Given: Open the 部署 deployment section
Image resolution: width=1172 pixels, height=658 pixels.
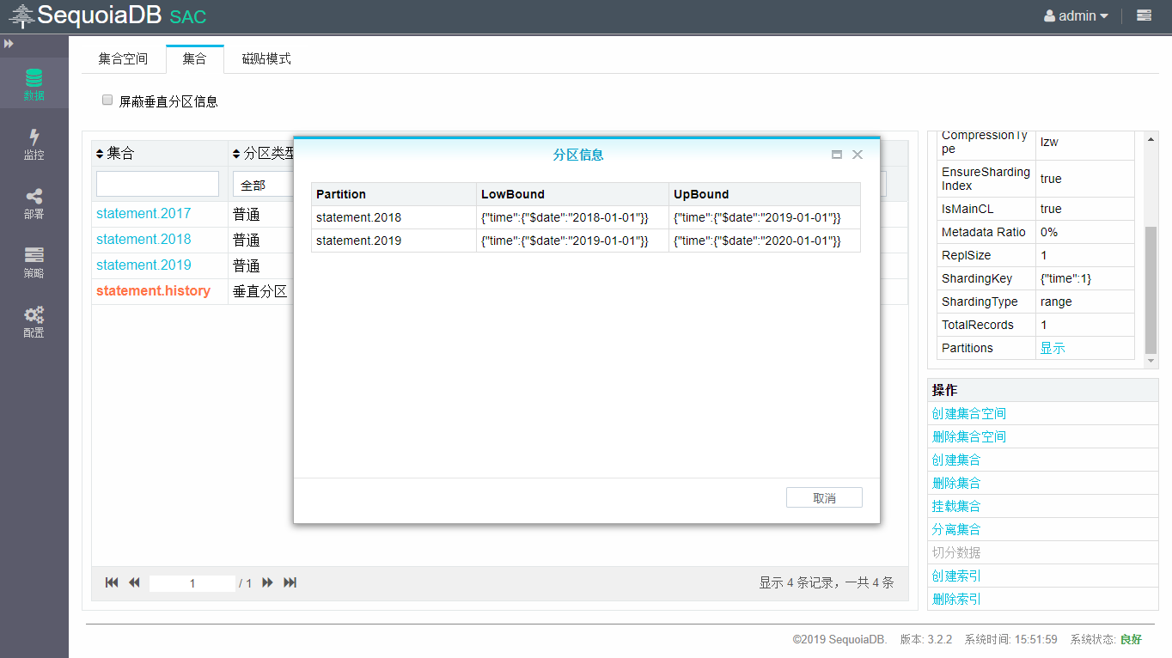Looking at the screenshot, I should tap(34, 203).
